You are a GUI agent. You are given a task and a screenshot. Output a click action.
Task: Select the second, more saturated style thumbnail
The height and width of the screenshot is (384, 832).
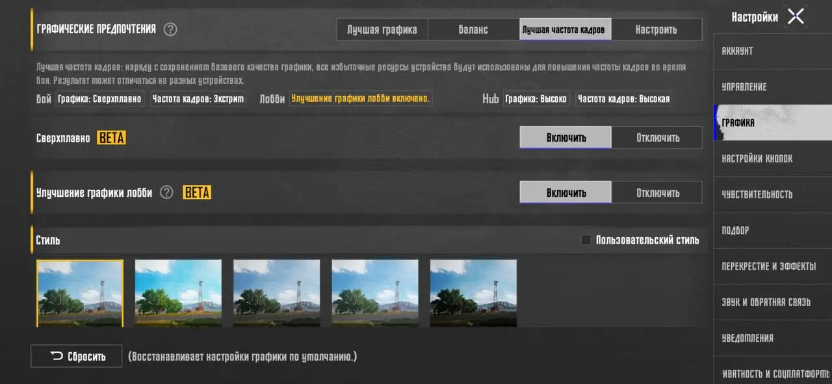click(178, 293)
